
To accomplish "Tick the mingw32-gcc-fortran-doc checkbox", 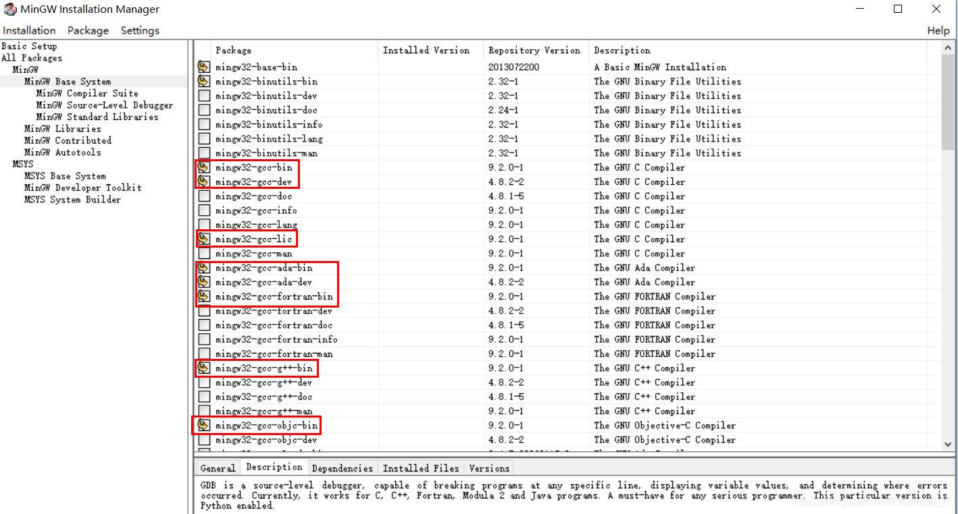I will 204,325.
